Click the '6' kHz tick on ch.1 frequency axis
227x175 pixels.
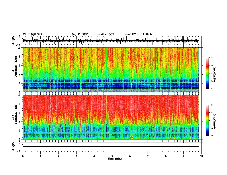(x=20, y=66)
